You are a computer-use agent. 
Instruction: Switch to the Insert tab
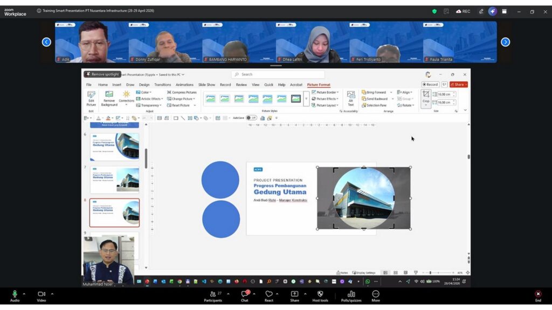pyautogui.click(x=116, y=84)
